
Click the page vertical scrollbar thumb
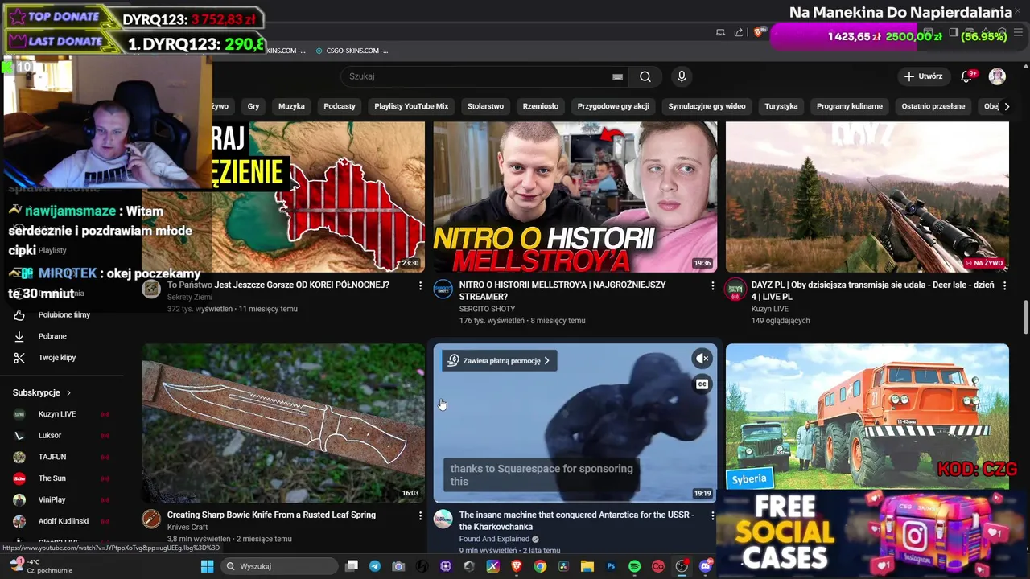click(x=1025, y=317)
